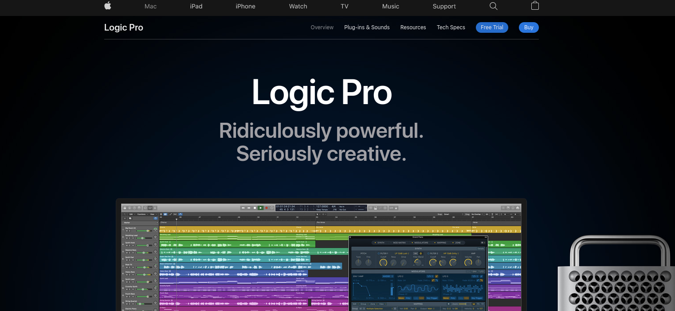675x311 pixels.
Task: Select the MODULATORS tab in the plug-in
Action: [420, 243]
